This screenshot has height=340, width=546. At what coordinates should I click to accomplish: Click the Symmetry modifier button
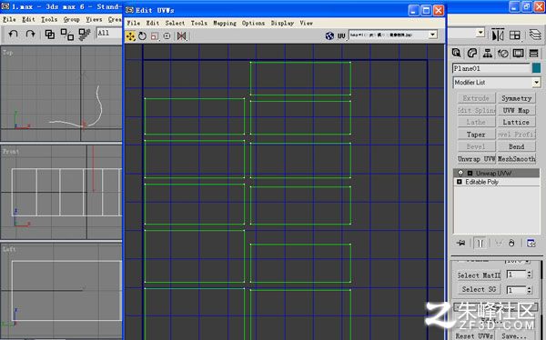pos(516,98)
